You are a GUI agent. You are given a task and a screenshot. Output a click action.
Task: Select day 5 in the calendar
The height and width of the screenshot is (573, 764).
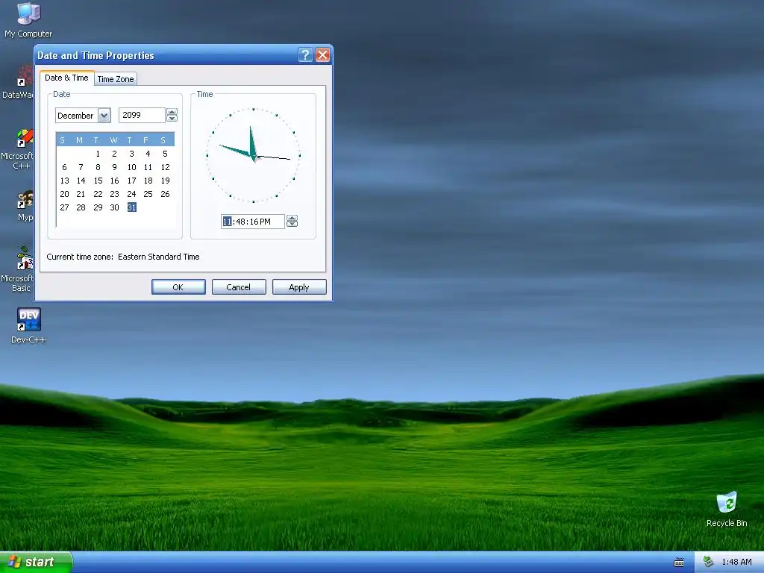165,154
